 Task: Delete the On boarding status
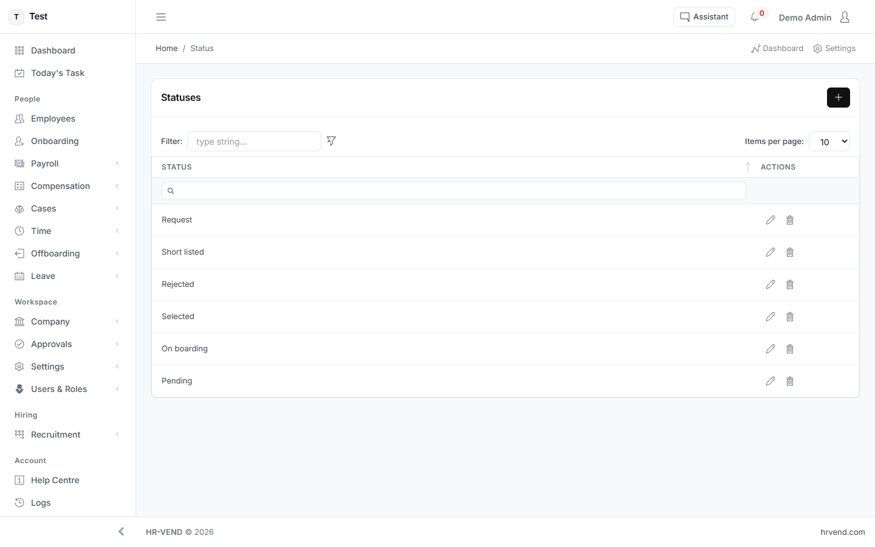tap(790, 349)
